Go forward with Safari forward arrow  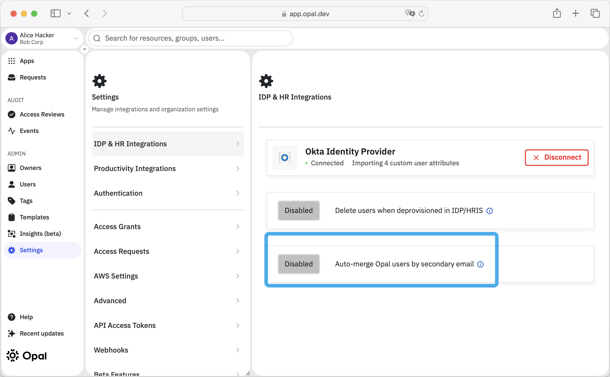(105, 13)
